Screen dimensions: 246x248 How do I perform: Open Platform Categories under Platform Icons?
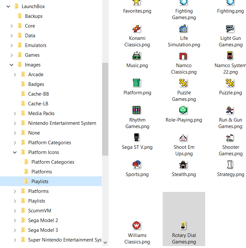tap(53, 162)
